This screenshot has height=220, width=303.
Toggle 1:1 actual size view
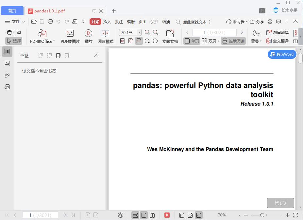123,41
